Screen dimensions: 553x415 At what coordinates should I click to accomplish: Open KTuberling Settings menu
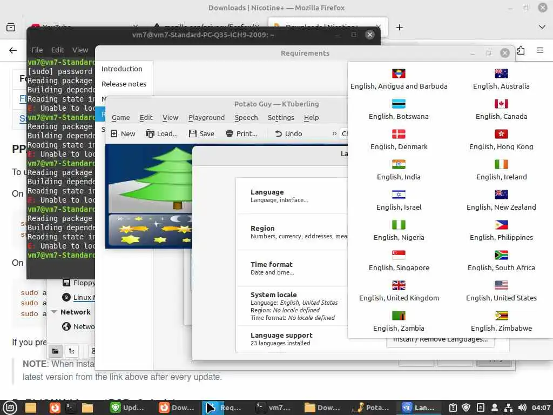[281, 117]
